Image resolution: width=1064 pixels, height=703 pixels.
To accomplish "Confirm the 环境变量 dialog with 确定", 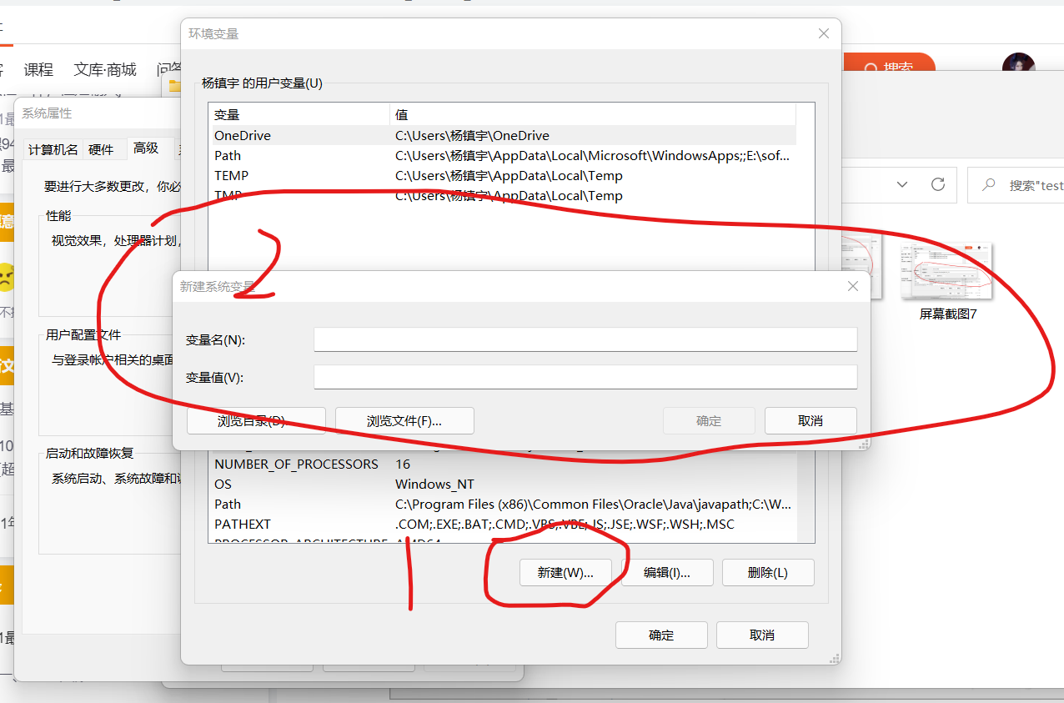I will 661,635.
